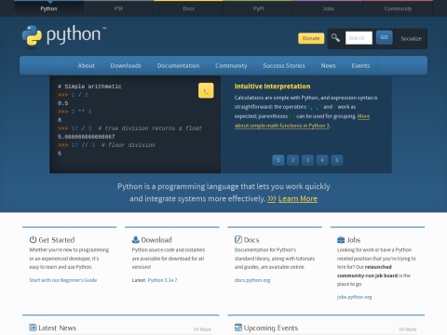Open the Community navigation menu
This screenshot has width=447, height=335.
coord(231,65)
